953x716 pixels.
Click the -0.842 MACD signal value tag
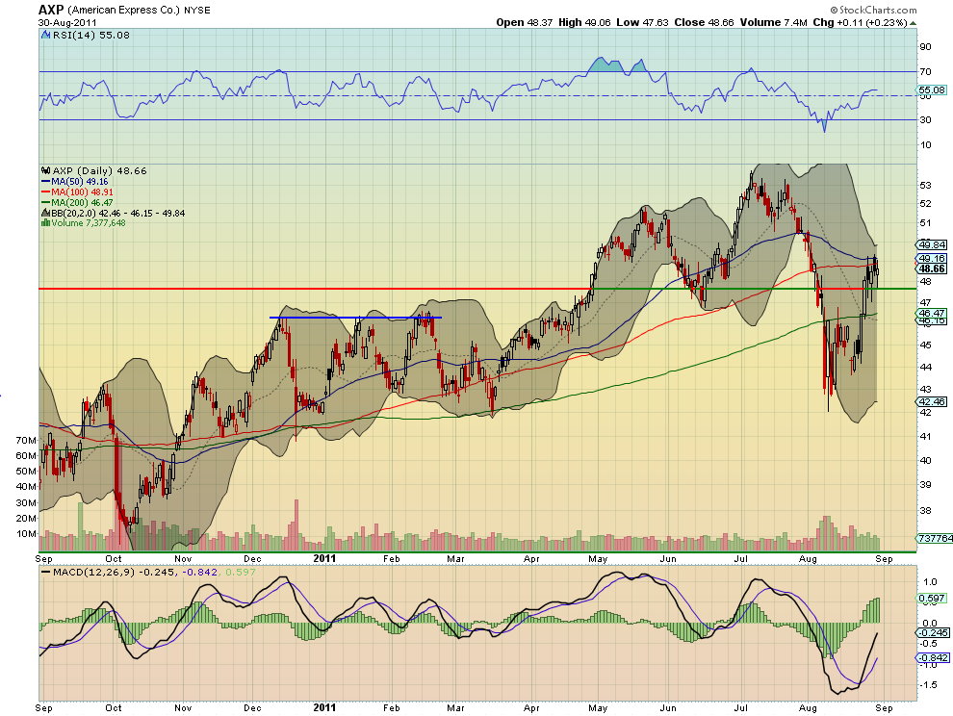tap(933, 657)
